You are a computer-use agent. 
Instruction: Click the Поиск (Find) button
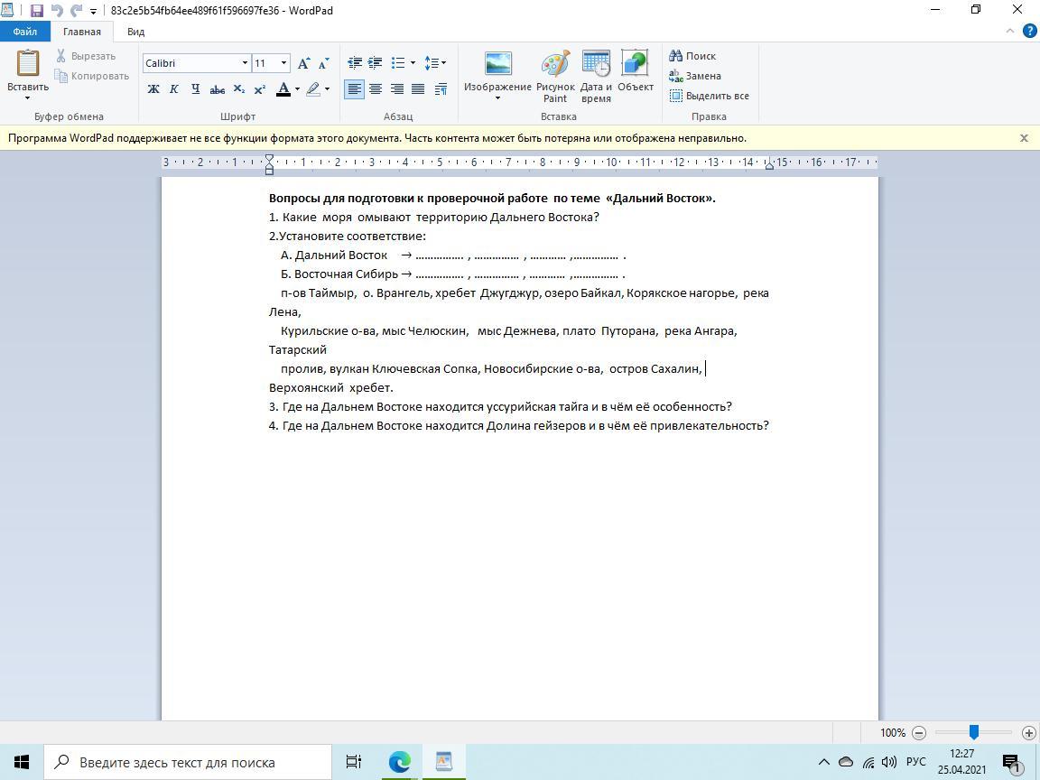click(x=692, y=56)
